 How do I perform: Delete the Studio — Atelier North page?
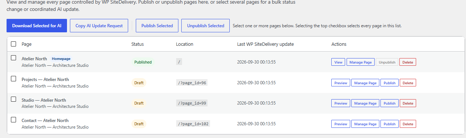(408, 103)
